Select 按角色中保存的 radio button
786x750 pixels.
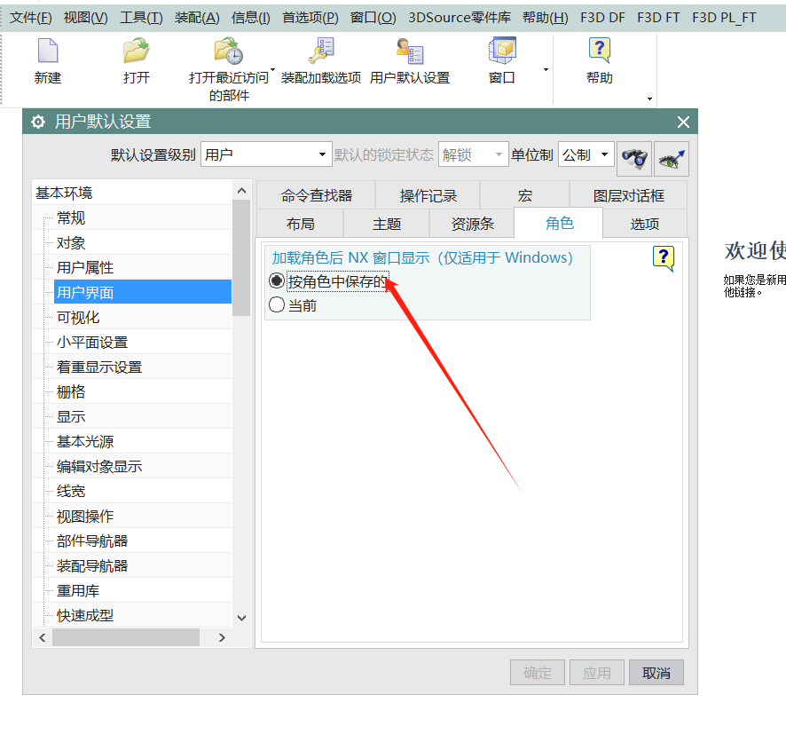tap(277, 281)
